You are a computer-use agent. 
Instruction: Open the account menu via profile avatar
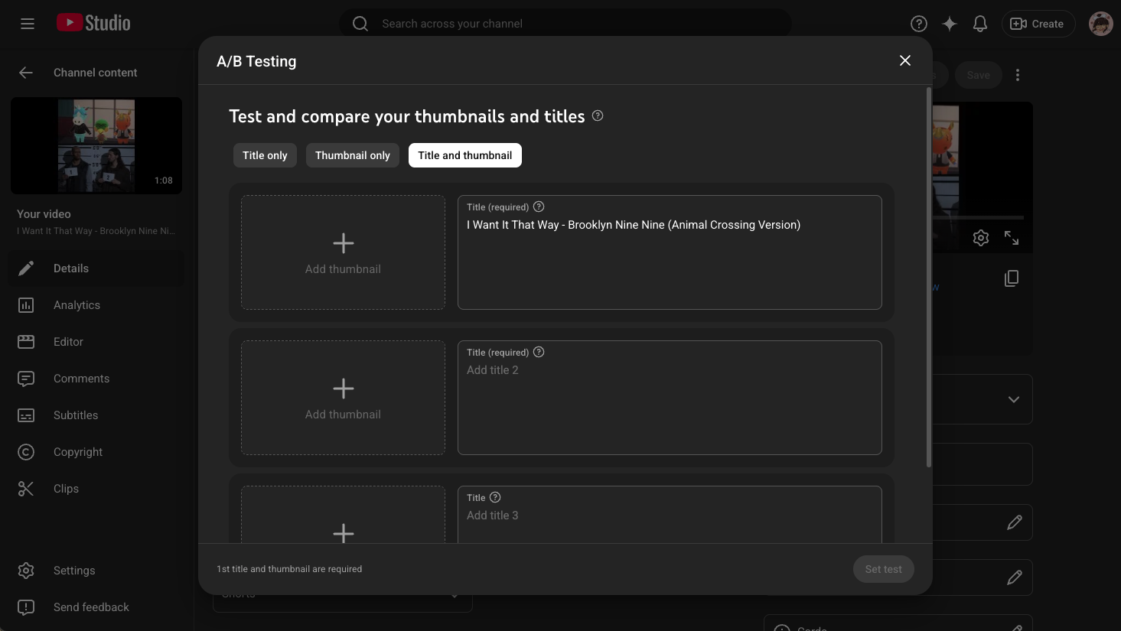(1100, 24)
